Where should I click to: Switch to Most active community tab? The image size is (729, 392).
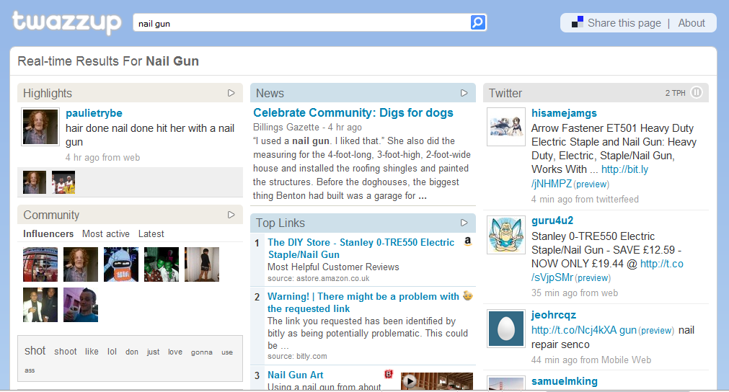click(x=106, y=234)
